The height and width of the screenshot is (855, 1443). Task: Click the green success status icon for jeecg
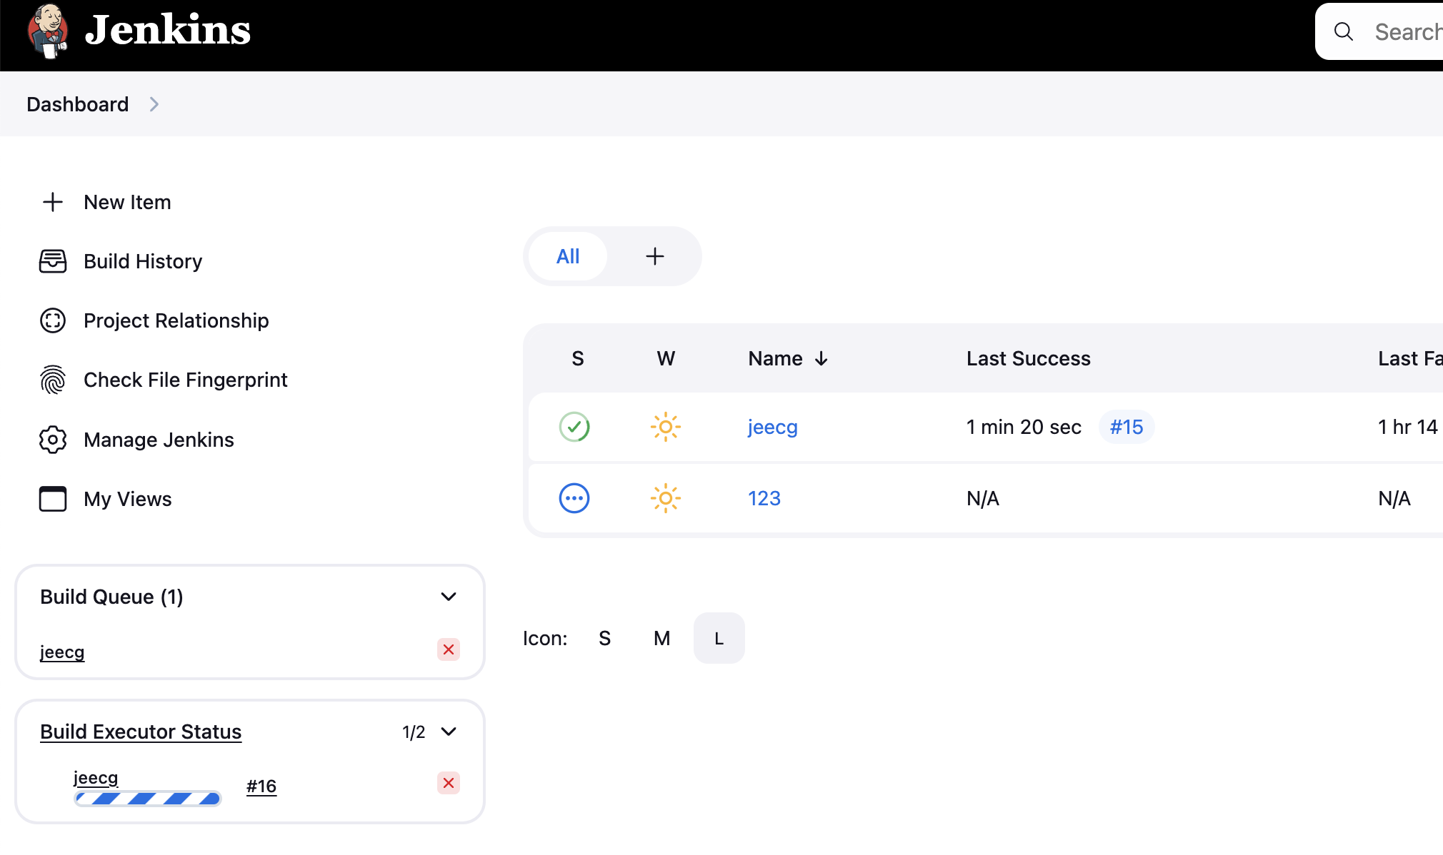point(574,427)
